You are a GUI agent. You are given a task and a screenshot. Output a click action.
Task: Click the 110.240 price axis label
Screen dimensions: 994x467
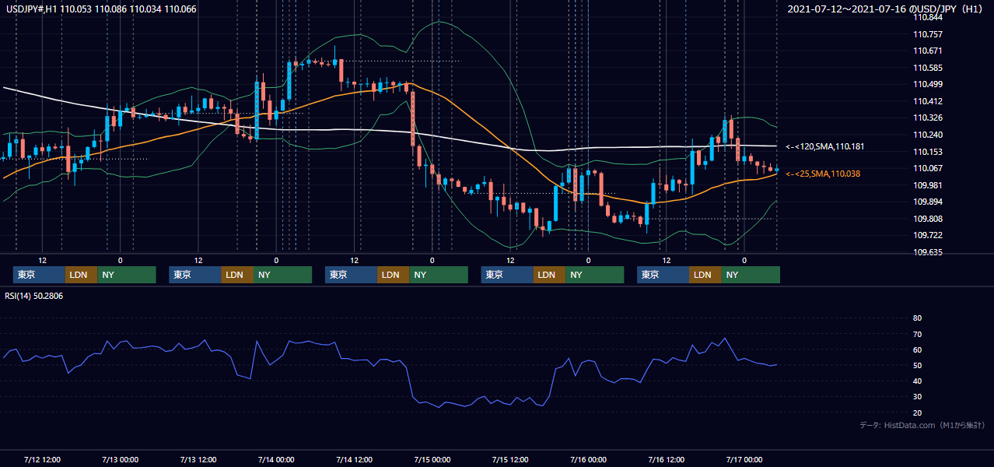point(929,135)
